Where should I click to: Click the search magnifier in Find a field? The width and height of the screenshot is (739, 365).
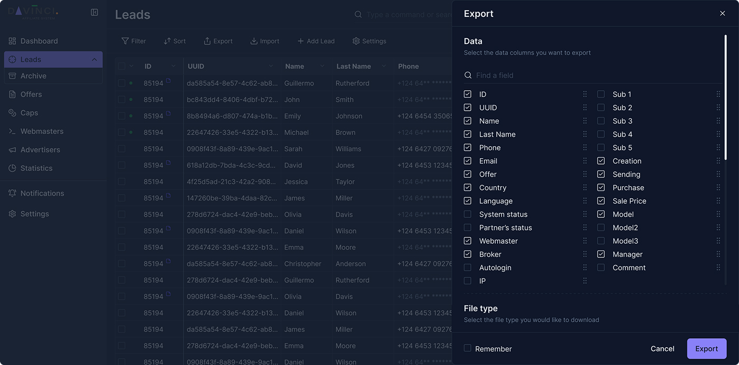coord(468,75)
